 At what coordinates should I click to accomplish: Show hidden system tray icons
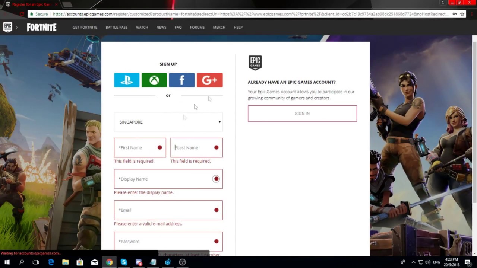[413, 262]
